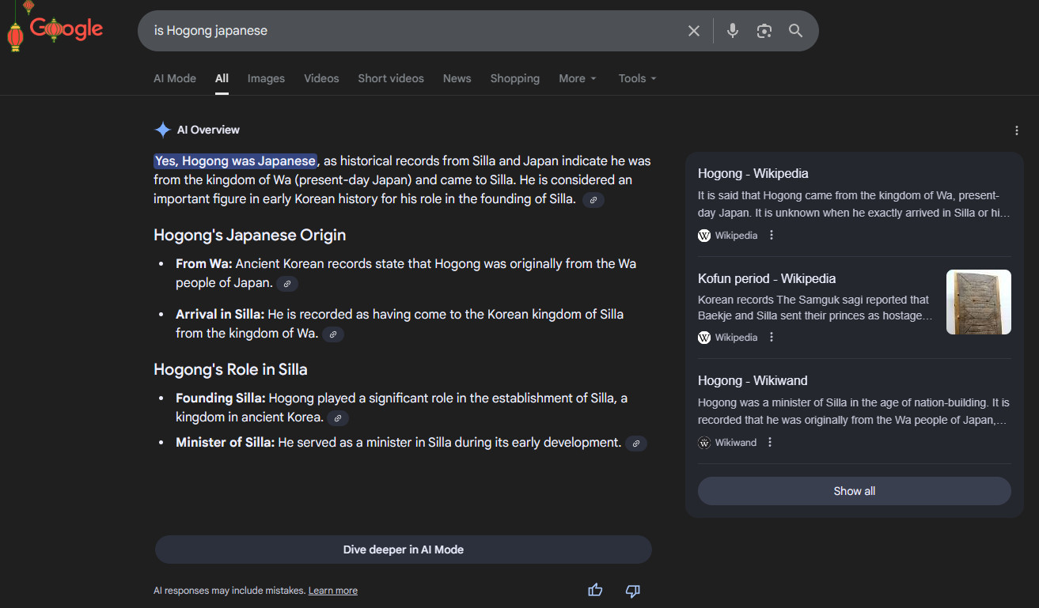
Task: Click the bold 'From Wa:' text
Action: [x=204, y=263]
